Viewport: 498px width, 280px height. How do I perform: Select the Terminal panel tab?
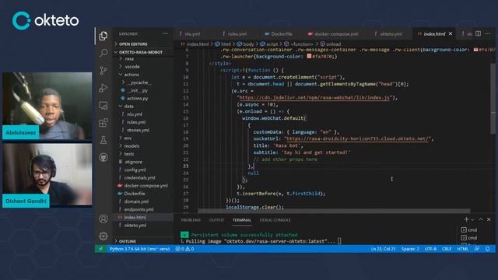coord(242,220)
